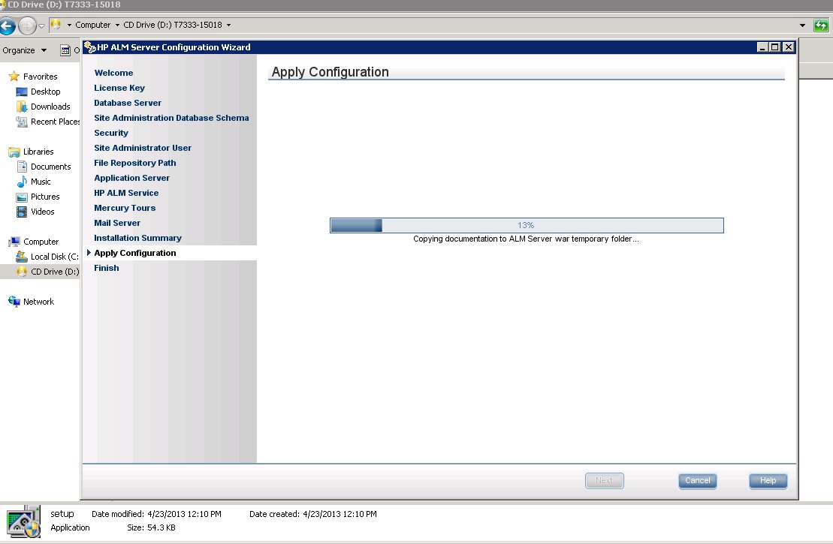Open the Organize dropdown menu
Image resolution: width=833 pixels, height=544 pixels.
point(25,50)
